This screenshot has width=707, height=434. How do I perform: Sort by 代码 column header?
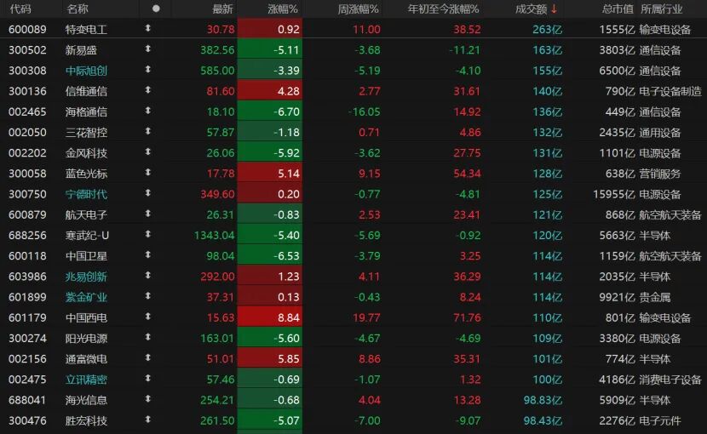[x=20, y=9]
